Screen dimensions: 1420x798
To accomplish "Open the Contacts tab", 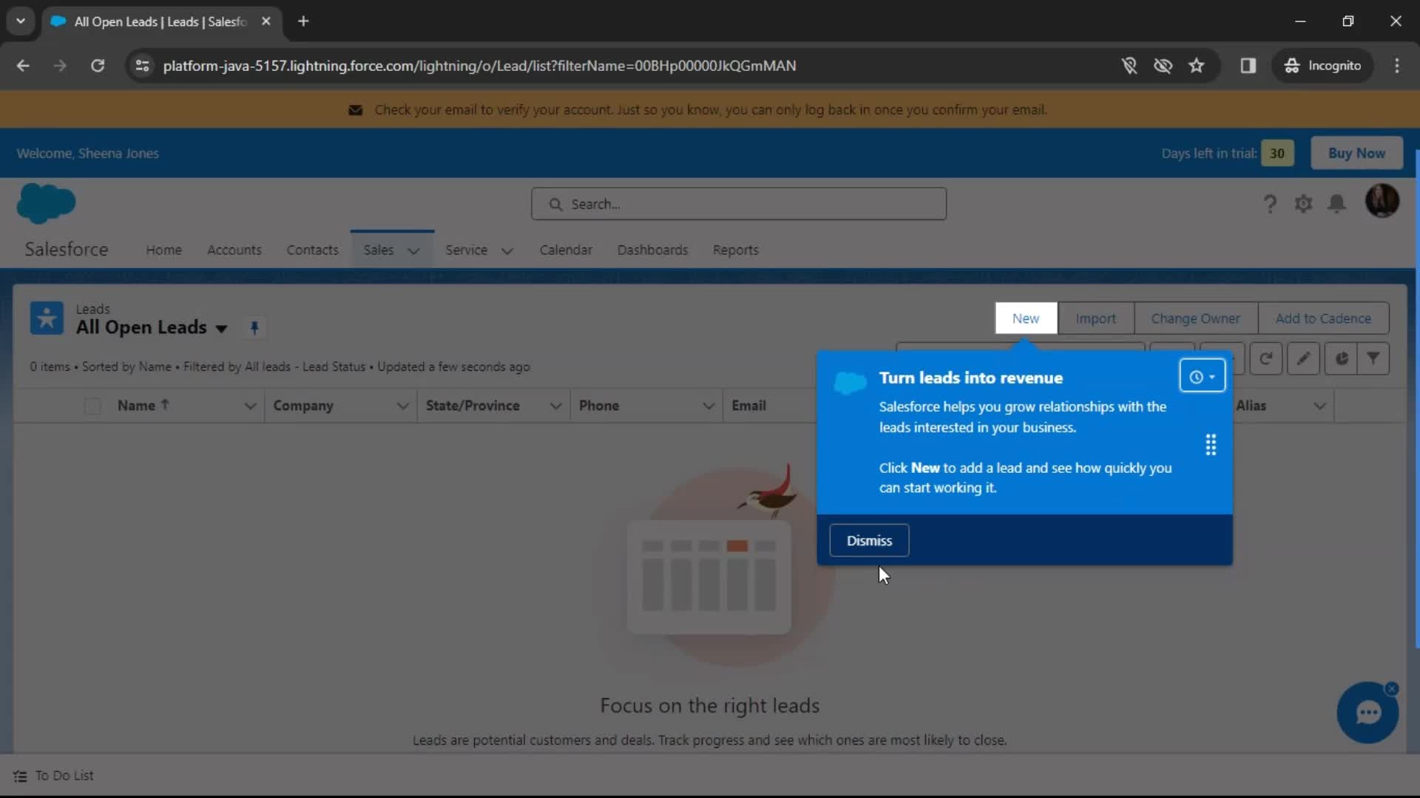I will point(312,250).
